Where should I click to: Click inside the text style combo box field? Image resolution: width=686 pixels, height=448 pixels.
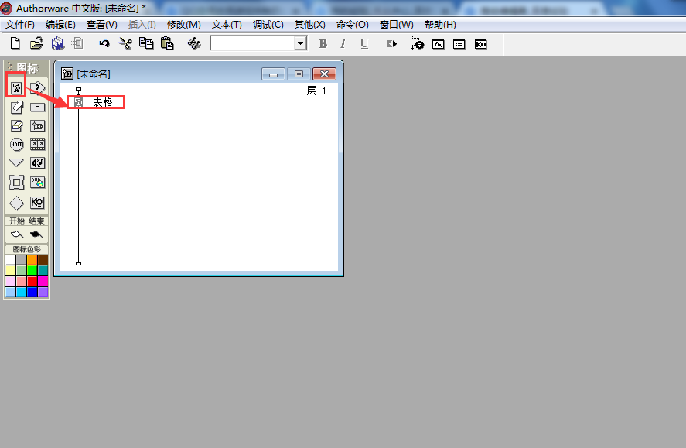click(252, 43)
